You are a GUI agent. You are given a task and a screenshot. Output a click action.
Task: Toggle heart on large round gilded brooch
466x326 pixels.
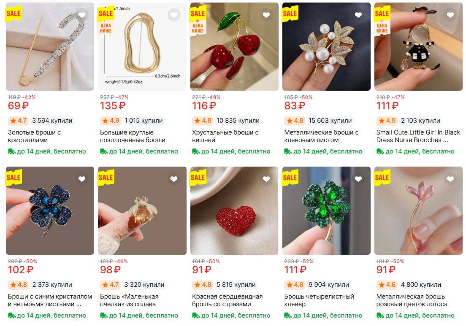click(x=174, y=15)
